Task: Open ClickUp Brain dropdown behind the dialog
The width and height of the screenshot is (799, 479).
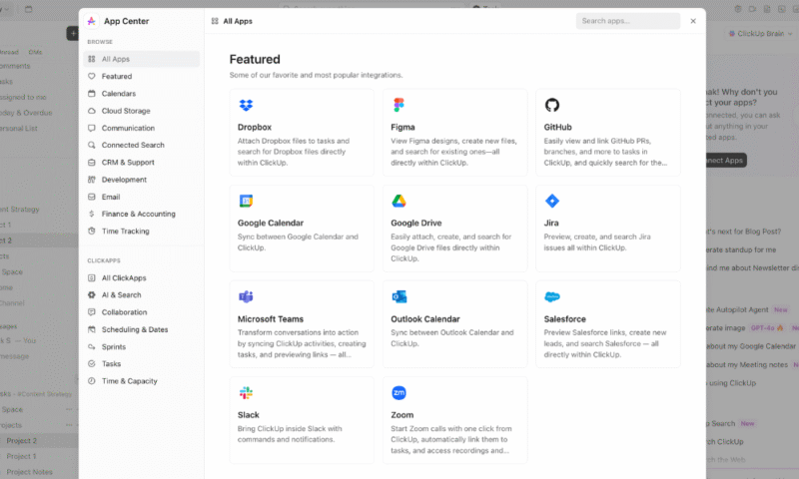Action: pyautogui.click(x=760, y=34)
